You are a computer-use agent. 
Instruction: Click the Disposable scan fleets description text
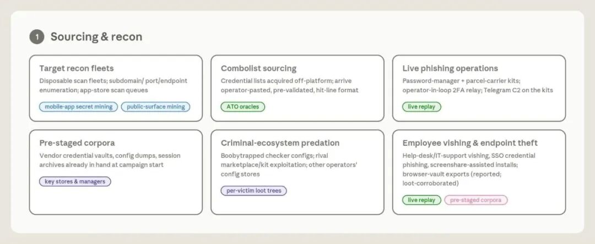pos(113,86)
